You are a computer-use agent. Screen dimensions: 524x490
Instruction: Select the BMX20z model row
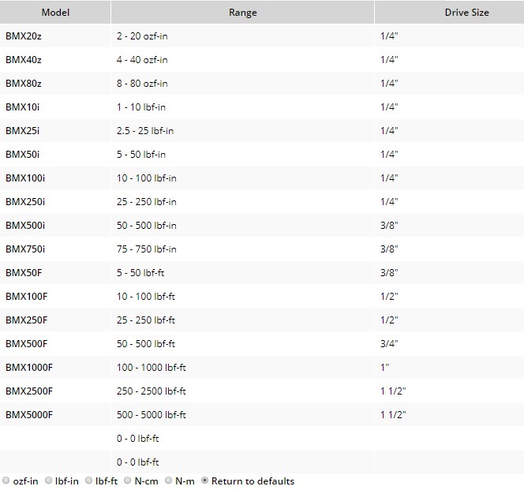24,36
